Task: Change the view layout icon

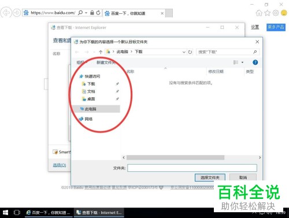Action: 236,62
